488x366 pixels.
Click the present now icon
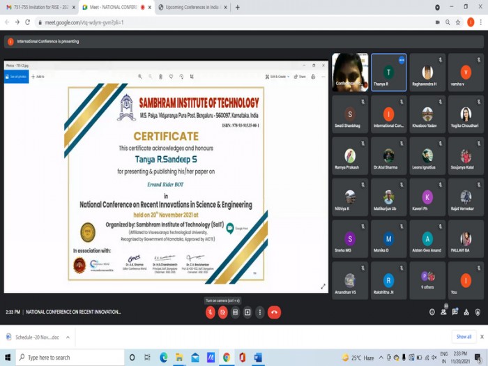(247, 312)
